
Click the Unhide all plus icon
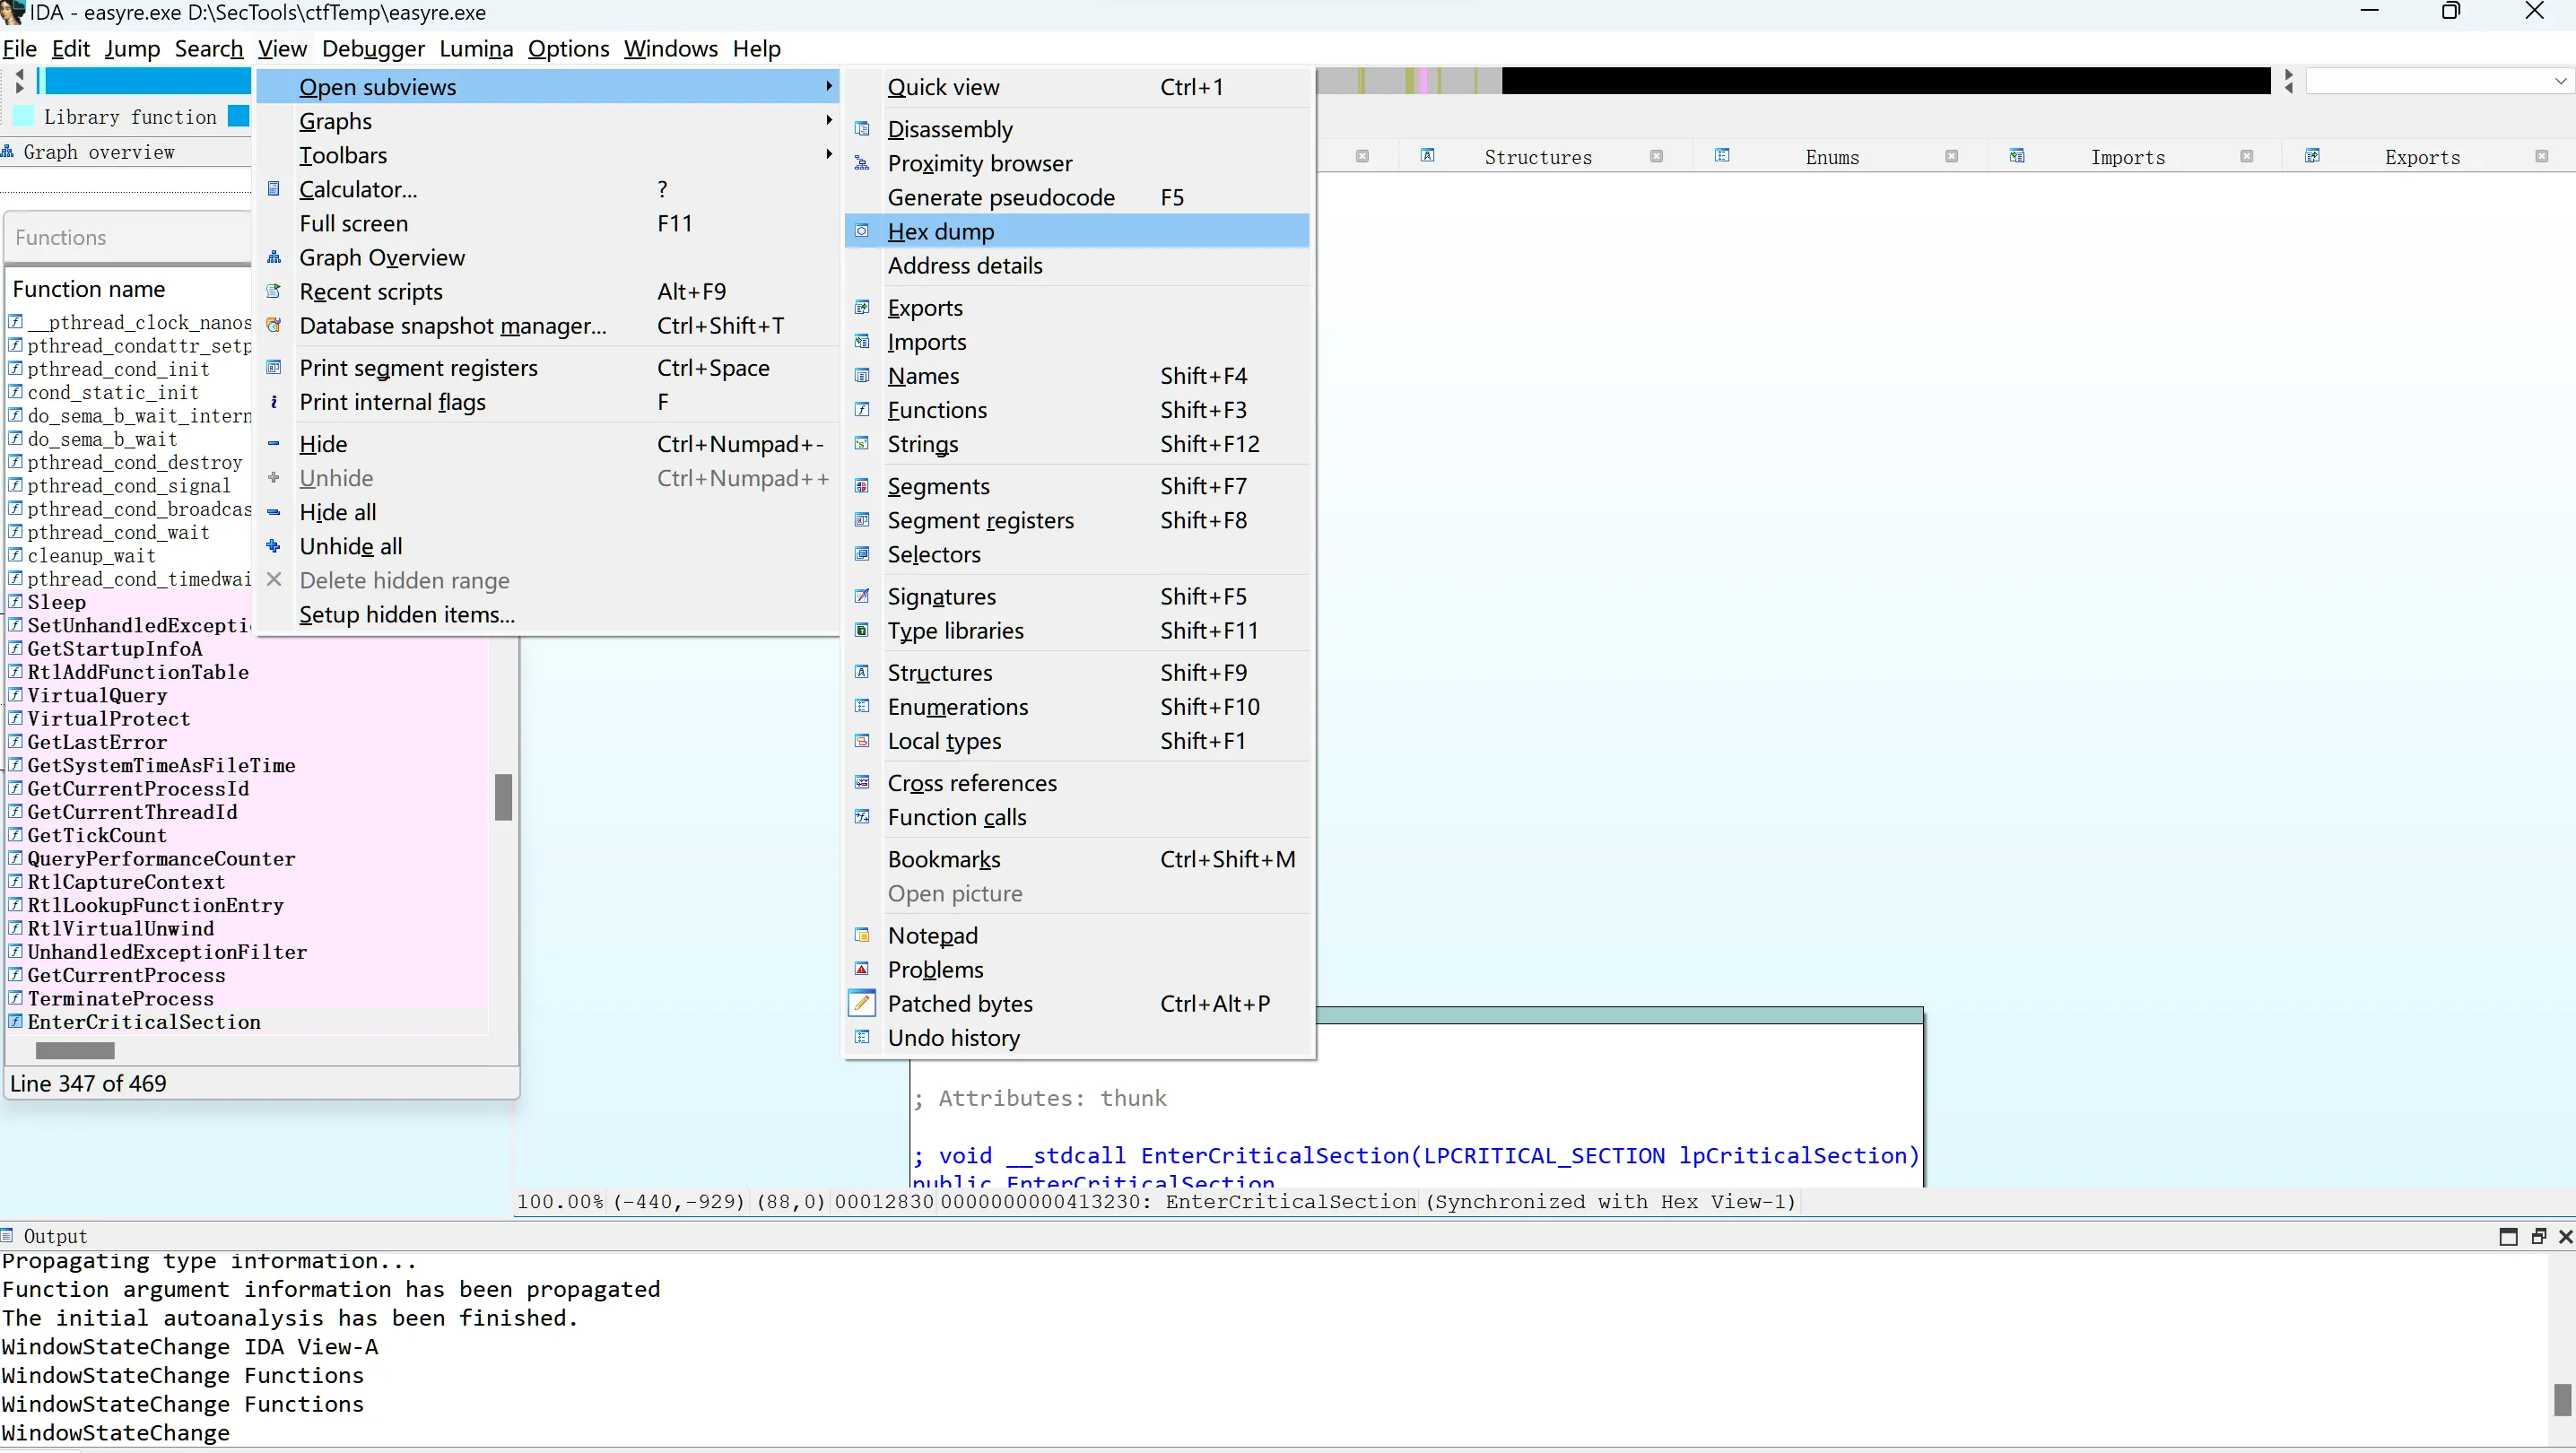[x=273, y=546]
